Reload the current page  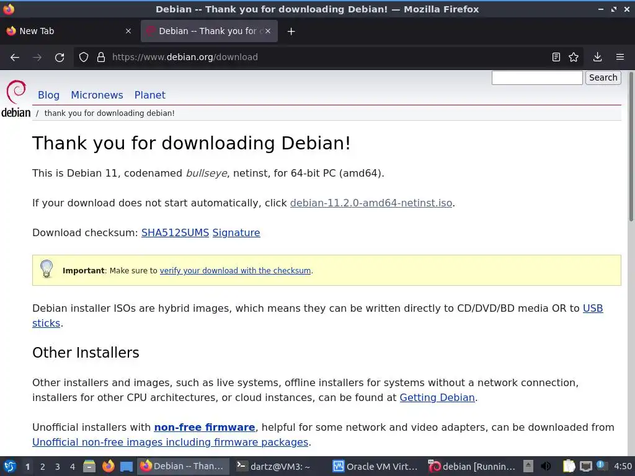pos(60,58)
